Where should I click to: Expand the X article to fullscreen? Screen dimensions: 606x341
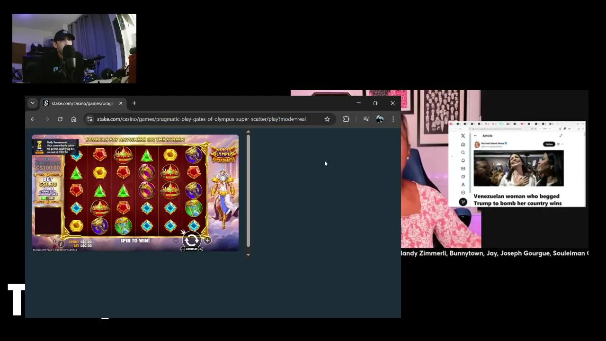click(561, 136)
